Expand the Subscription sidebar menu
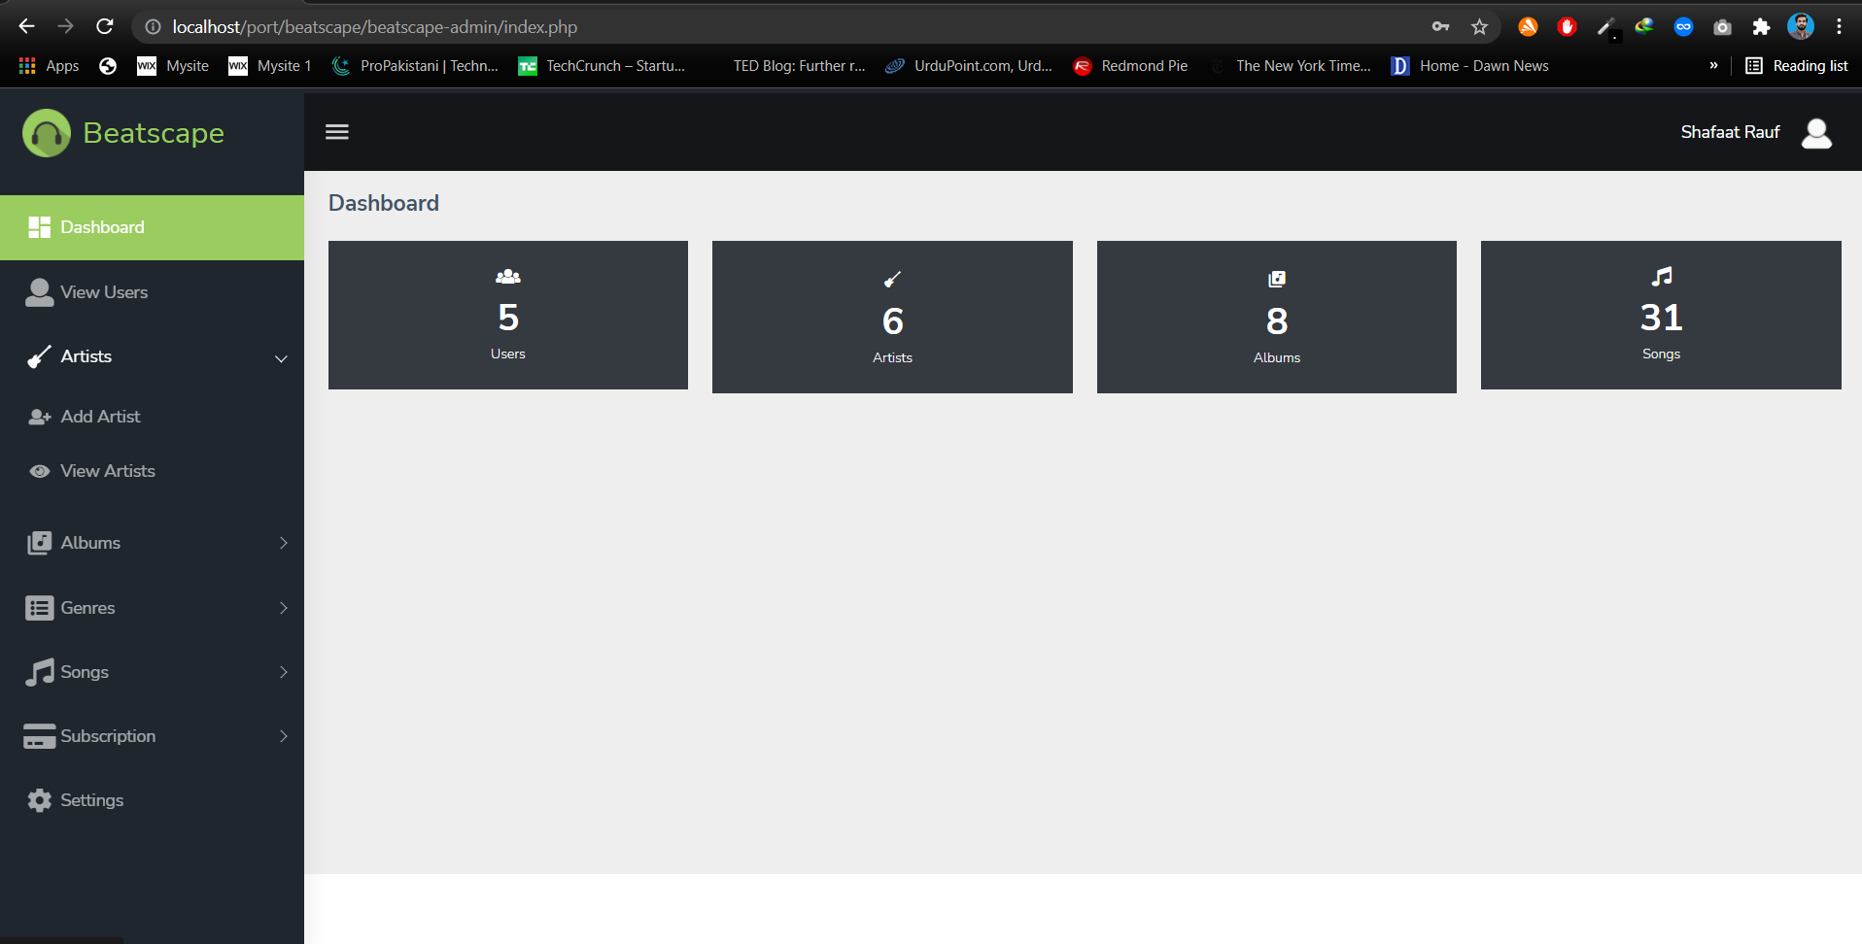This screenshot has width=1862, height=944. (283, 736)
